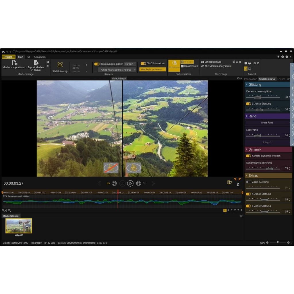Viewport: 294px width, 294px height.
Task: Collapse the Glättung section
Action: tap(246, 85)
